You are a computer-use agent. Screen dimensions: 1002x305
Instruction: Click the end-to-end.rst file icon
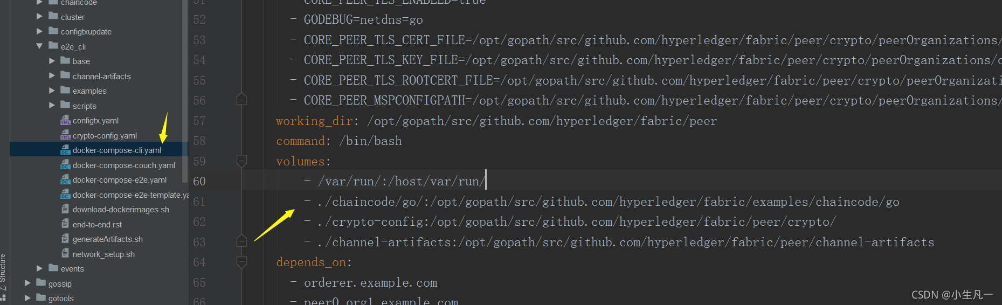tap(65, 224)
